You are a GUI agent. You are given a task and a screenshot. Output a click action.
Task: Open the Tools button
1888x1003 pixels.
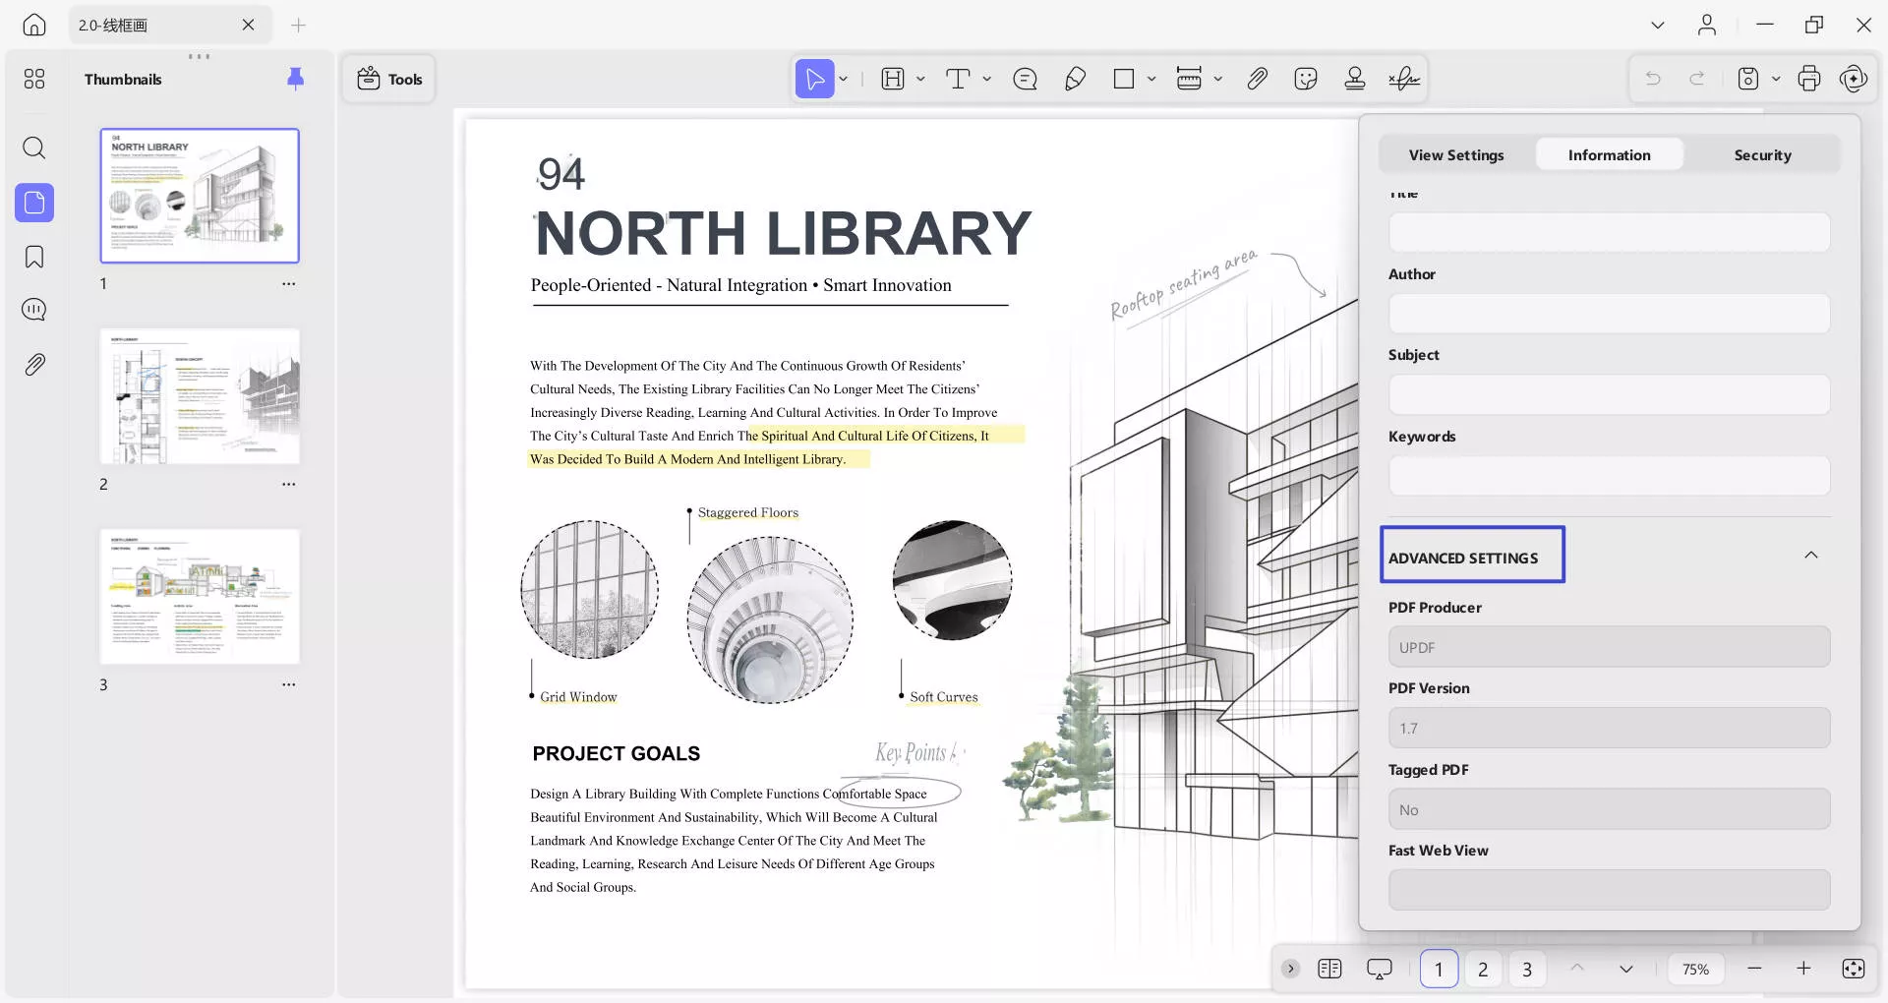[x=389, y=80]
